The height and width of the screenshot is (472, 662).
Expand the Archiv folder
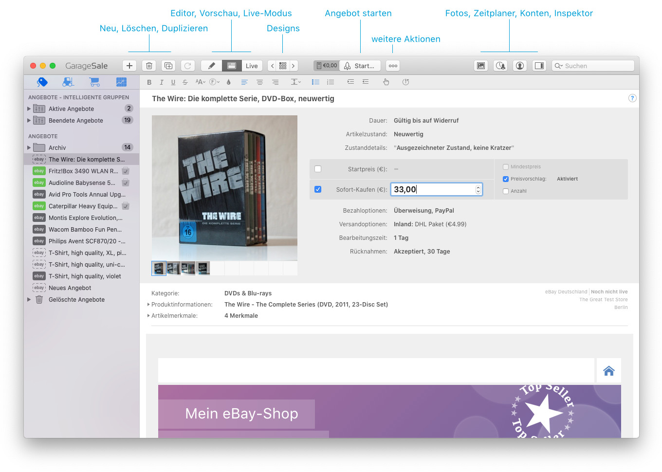(x=29, y=147)
